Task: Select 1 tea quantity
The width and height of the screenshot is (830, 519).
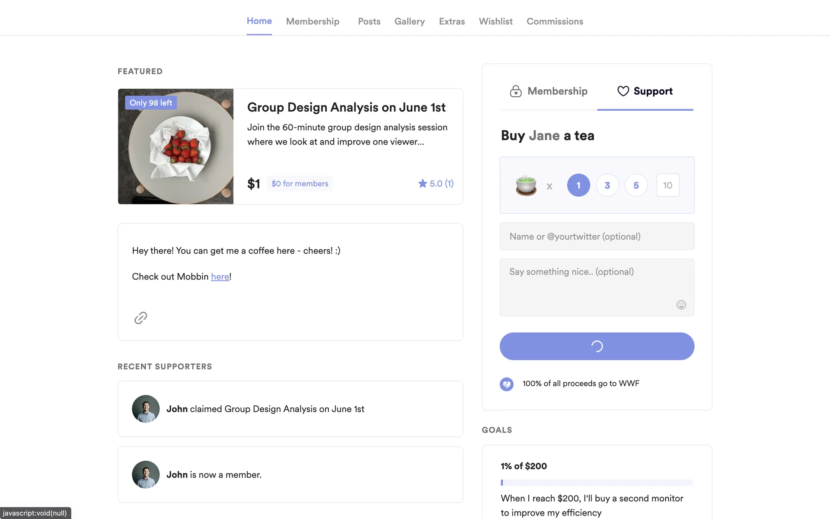Action: point(578,185)
